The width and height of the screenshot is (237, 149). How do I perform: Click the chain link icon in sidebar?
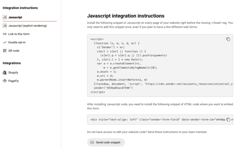click(x=5, y=34)
